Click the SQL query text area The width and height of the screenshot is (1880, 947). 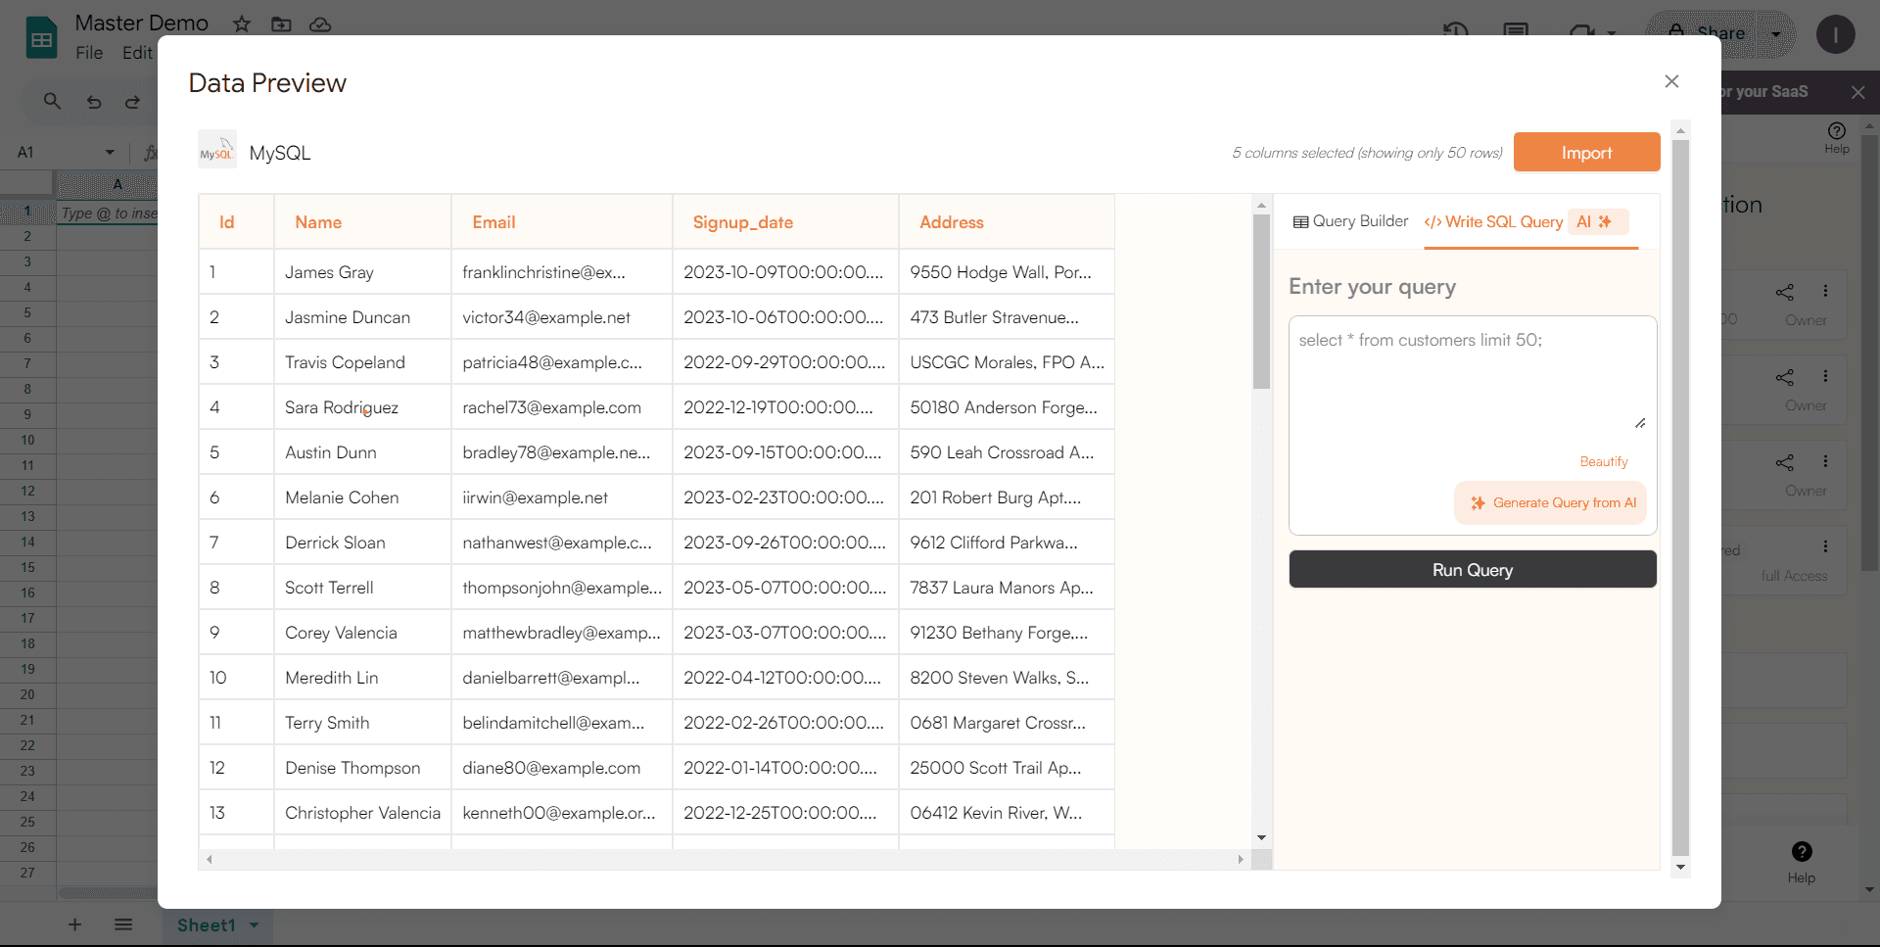[x=1472, y=373]
